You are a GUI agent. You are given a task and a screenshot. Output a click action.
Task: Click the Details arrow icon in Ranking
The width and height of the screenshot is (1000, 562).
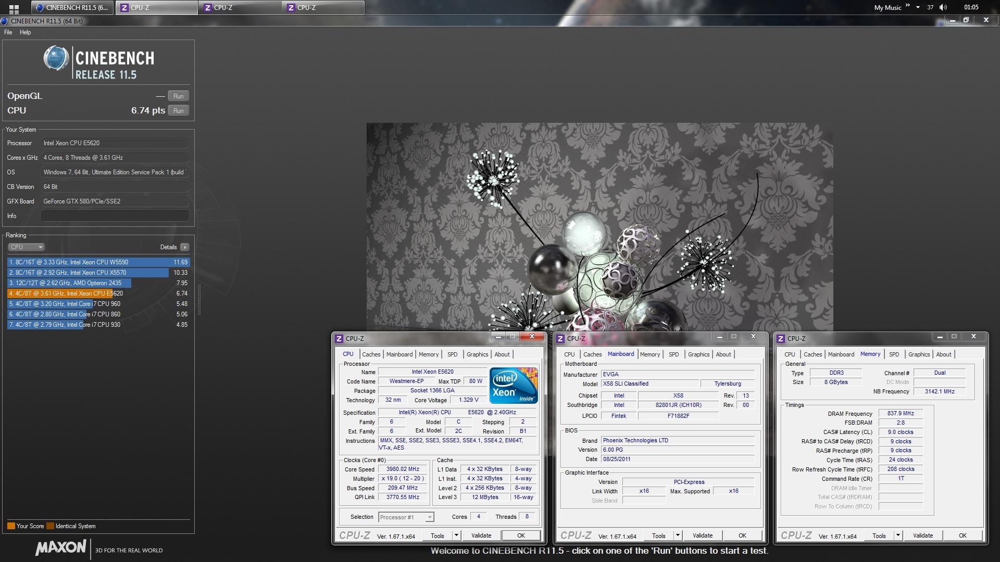coord(185,247)
